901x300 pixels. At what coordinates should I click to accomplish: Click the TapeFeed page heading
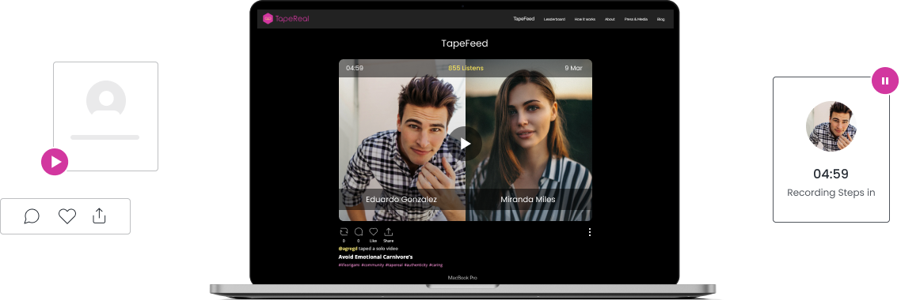tap(465, 43)
